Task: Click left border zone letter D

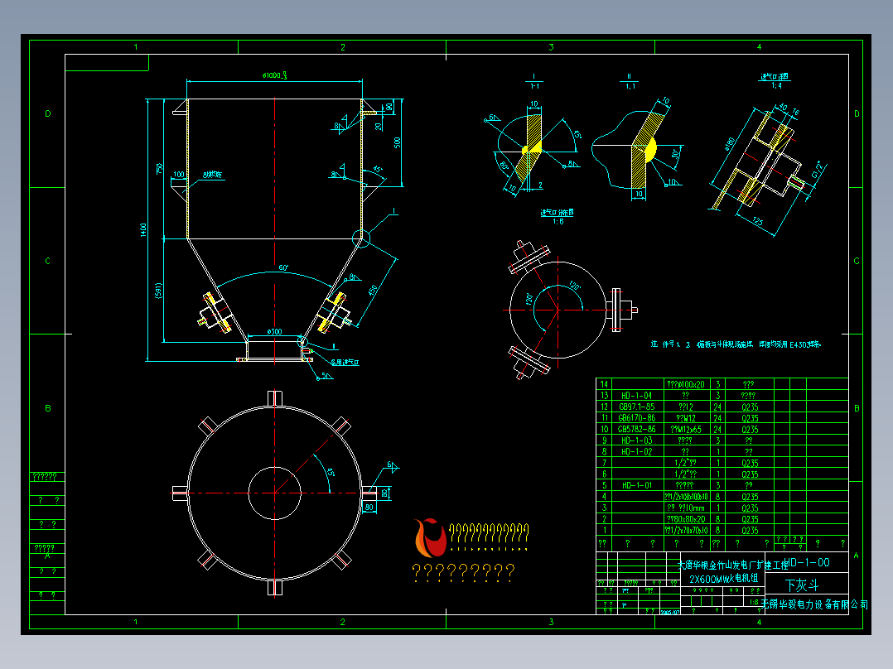Action: click(48, 114)
